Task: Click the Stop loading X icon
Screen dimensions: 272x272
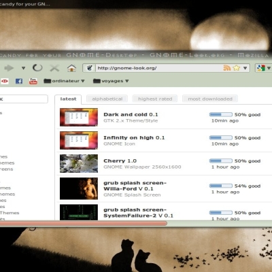Action: click(54, 68)
